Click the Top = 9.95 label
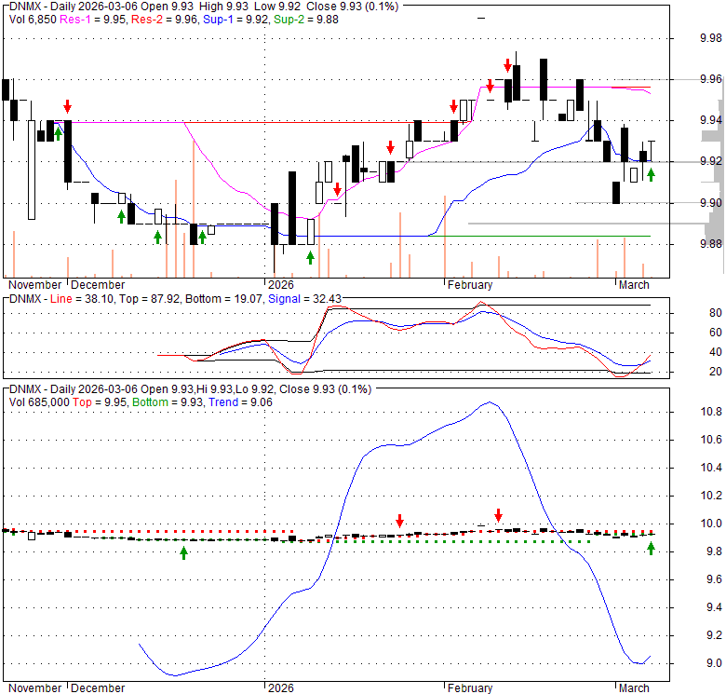The image size is (726, 694). click(x=99, y=402)
